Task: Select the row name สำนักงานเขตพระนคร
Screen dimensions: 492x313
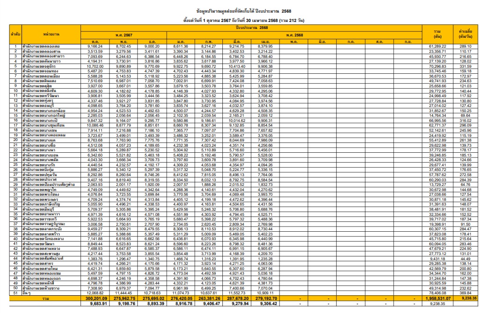Action: point(39,199)
